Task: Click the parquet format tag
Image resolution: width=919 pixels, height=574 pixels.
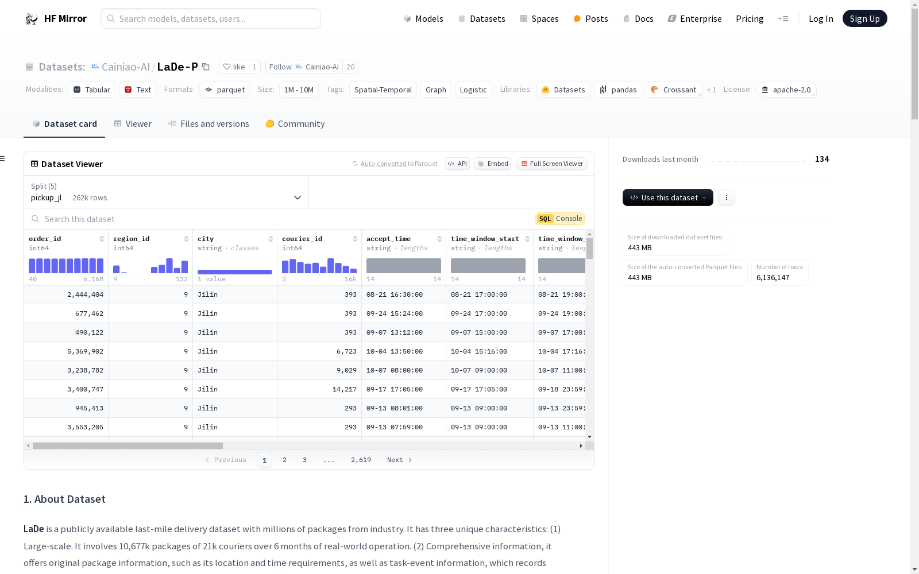Action: [x=225, y=90]
